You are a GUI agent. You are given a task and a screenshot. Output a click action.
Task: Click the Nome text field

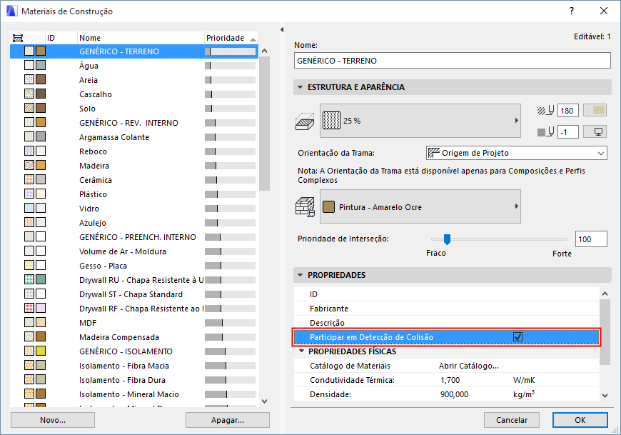(x=453, y=61)
